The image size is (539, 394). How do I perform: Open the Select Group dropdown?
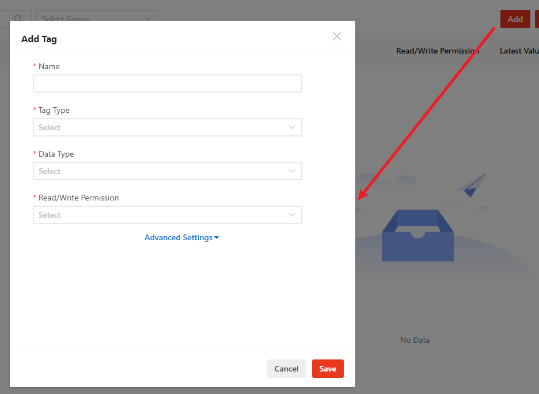(97, 18)
